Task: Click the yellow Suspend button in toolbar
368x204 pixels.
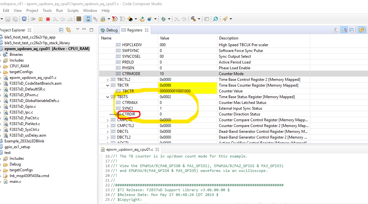Action: (x=40, y=19)
